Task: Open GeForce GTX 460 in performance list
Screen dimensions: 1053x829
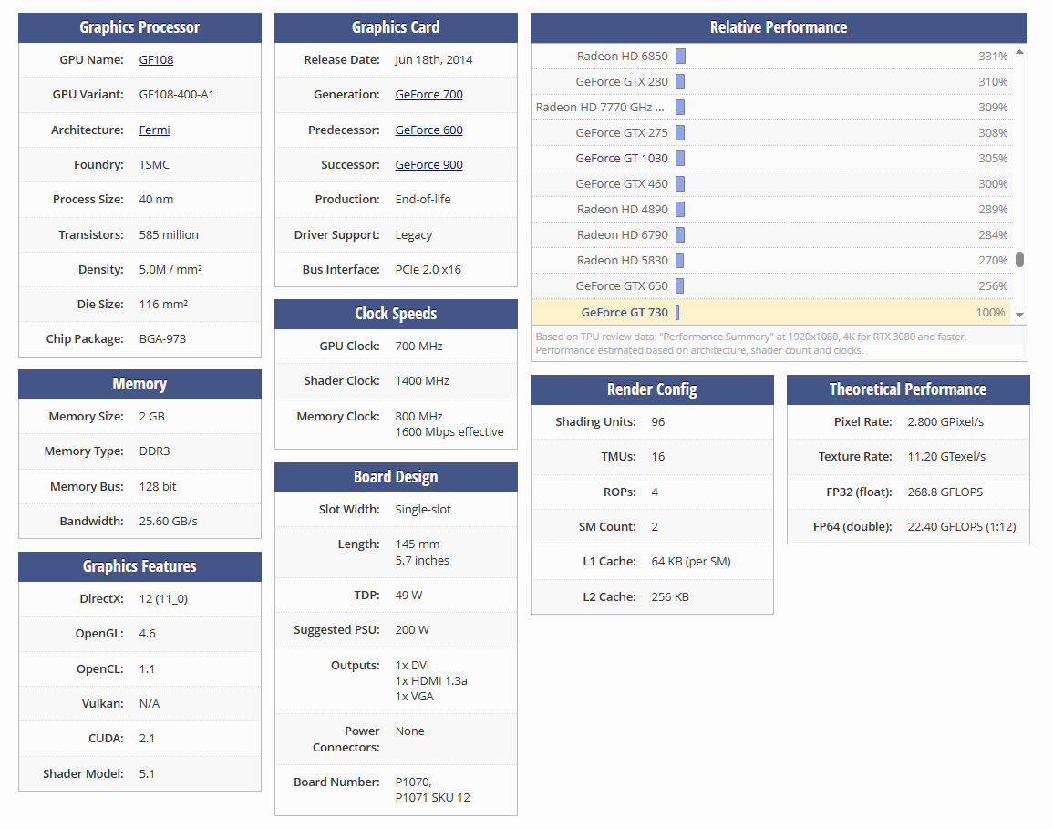Action: click(x=621, y=184)
